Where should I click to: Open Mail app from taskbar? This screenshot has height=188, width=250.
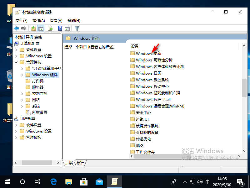[99, 182]
